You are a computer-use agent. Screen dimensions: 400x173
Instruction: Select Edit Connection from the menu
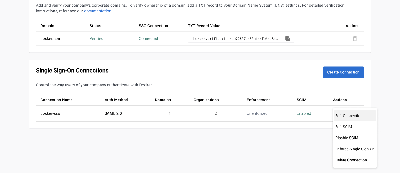(355, 116)
